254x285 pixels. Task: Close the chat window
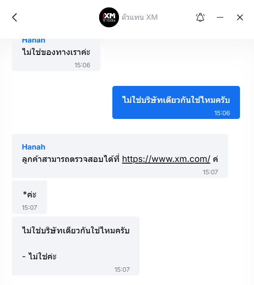240,17
